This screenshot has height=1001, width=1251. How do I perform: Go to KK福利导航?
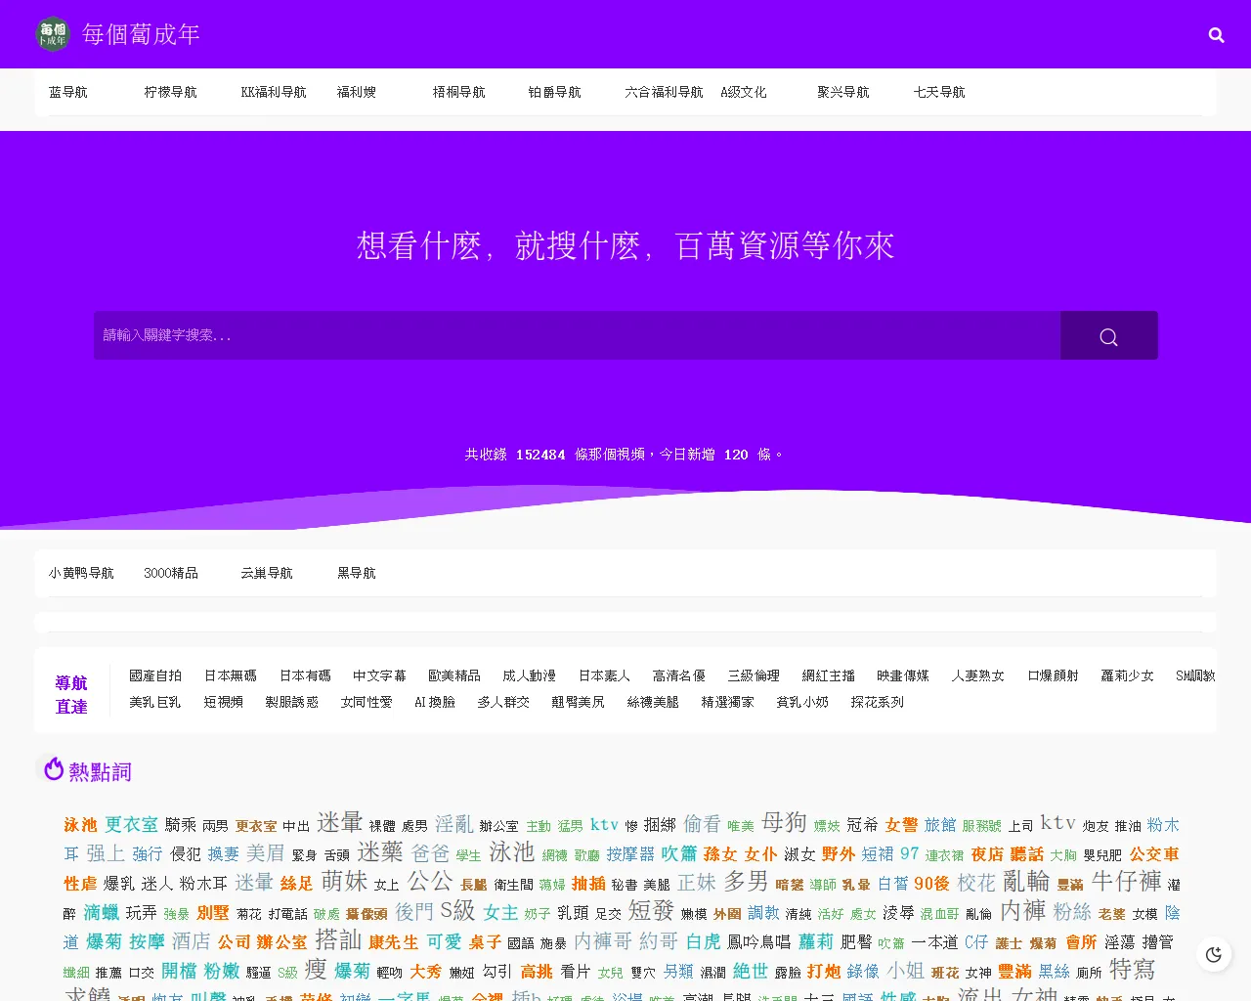coord(274,92)
